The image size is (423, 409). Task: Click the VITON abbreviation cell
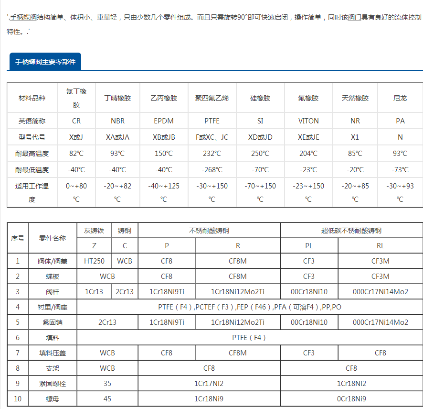tap(308, 121)
